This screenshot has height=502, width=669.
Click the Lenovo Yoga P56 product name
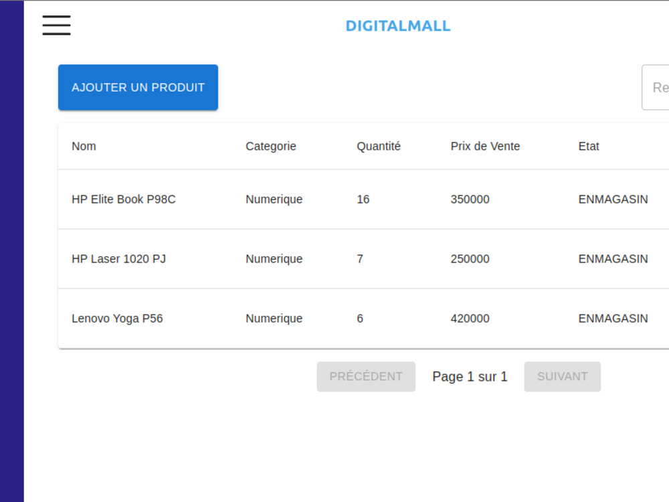click(117, 319)
